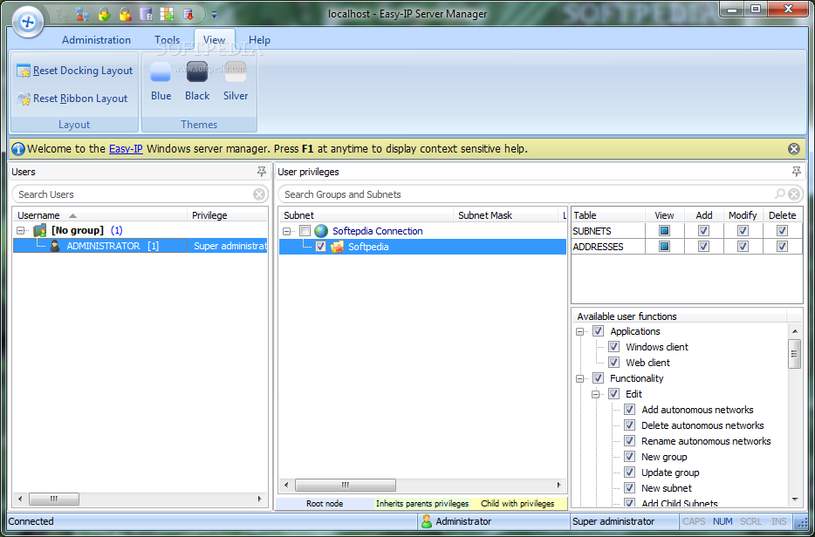Click the Super administrator status bar text
Screen dimensions: 815x537
pos(613,521)
